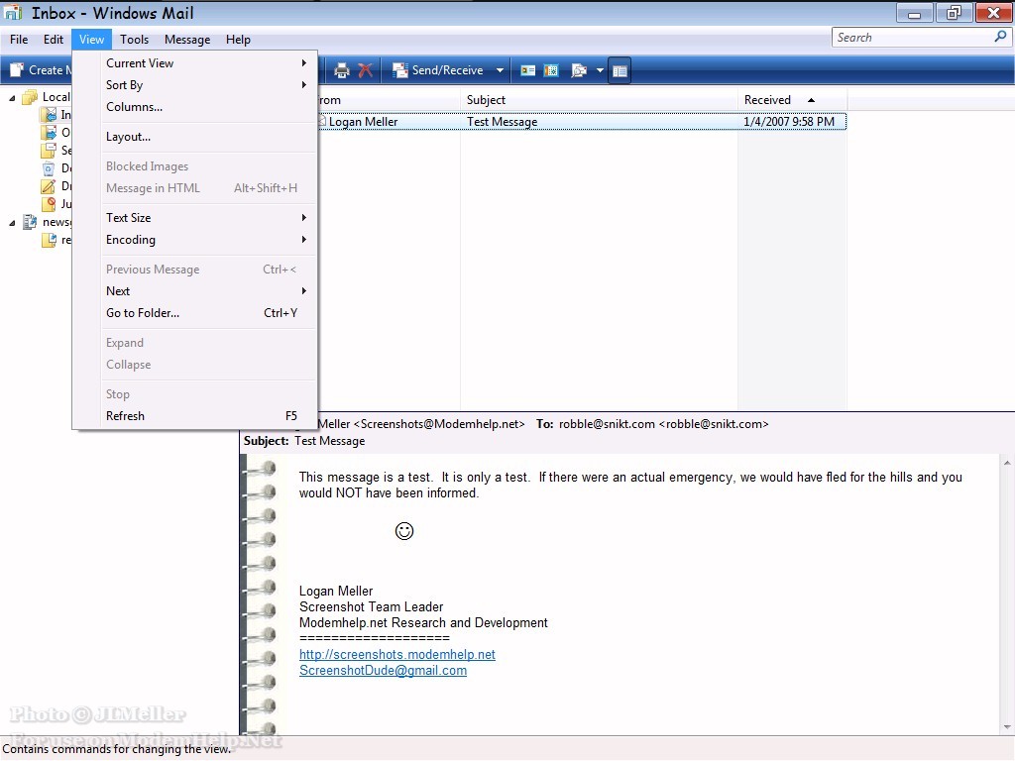
Task: Open Contacts from the toolbar card icon
Action: 528,70
